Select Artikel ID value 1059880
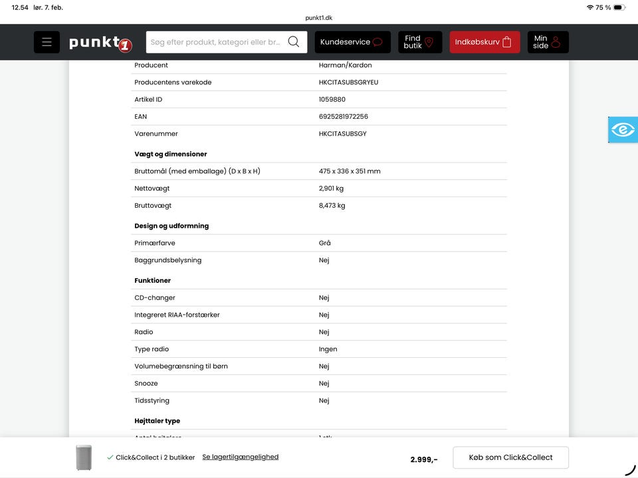This screenshot has width=638, height=478. (332, 100)
